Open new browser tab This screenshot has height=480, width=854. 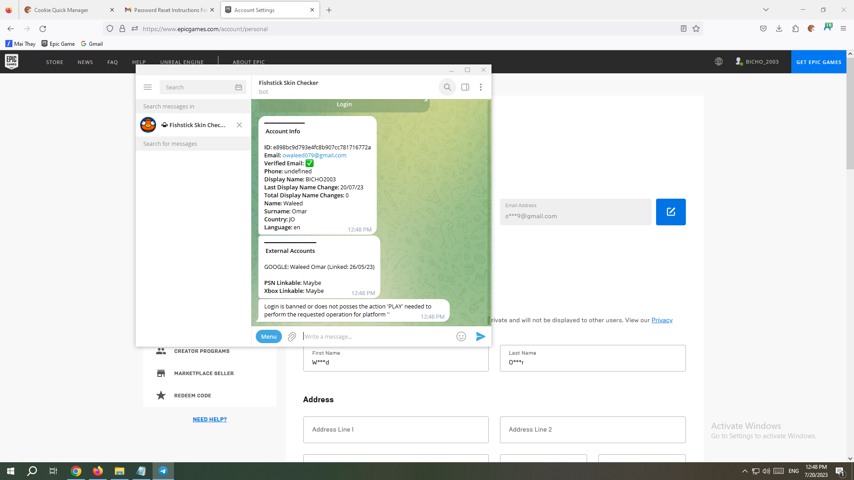(329, 10)
